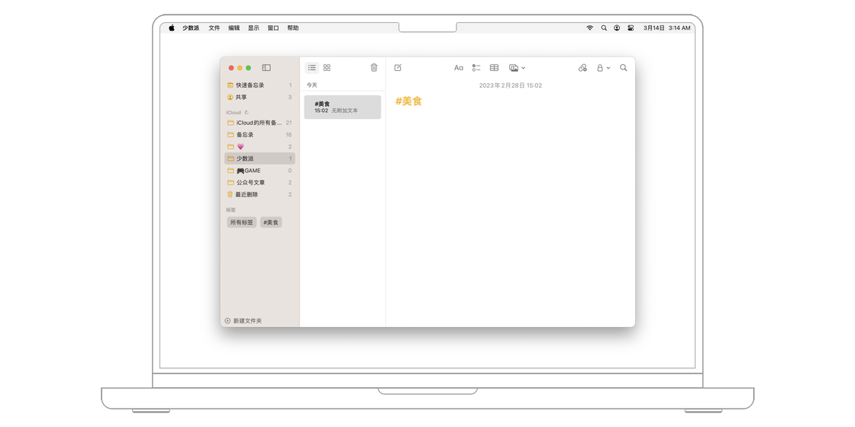
Task: Click the iCloud section header
Action: coord(234,112)
